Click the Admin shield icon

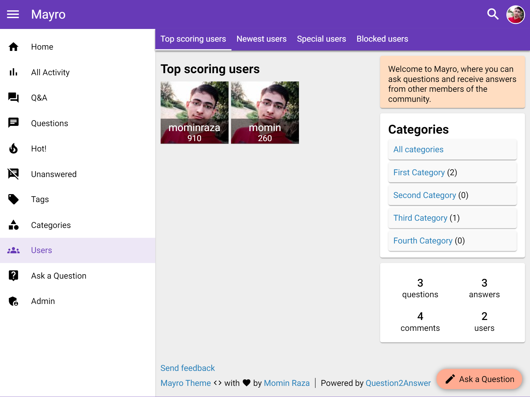[13, 301]
